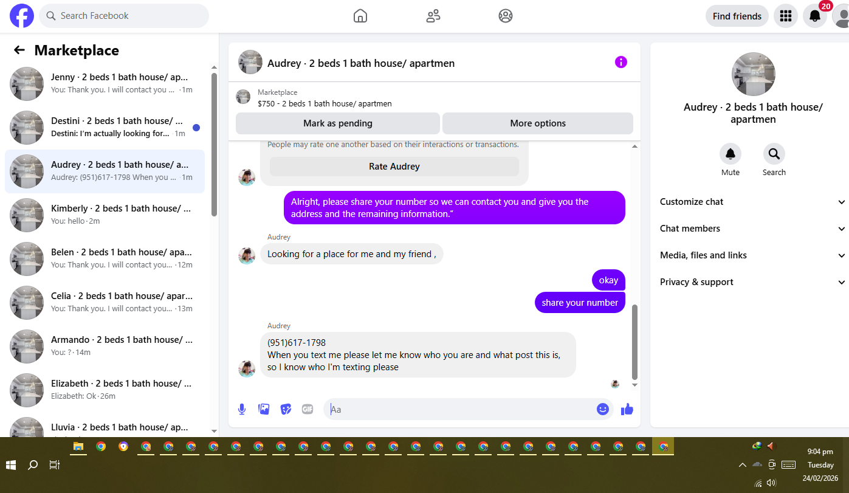Click the Find friends button
Screen dimensions: 849x493
pyautogui.click(x=737, y=16)
